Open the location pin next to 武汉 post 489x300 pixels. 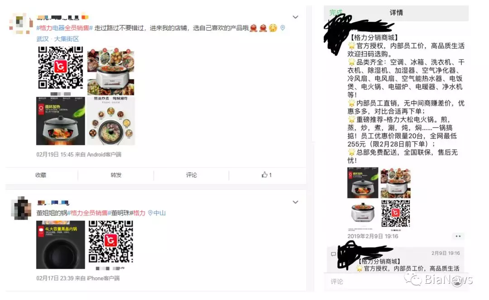[x=283, y=28]
